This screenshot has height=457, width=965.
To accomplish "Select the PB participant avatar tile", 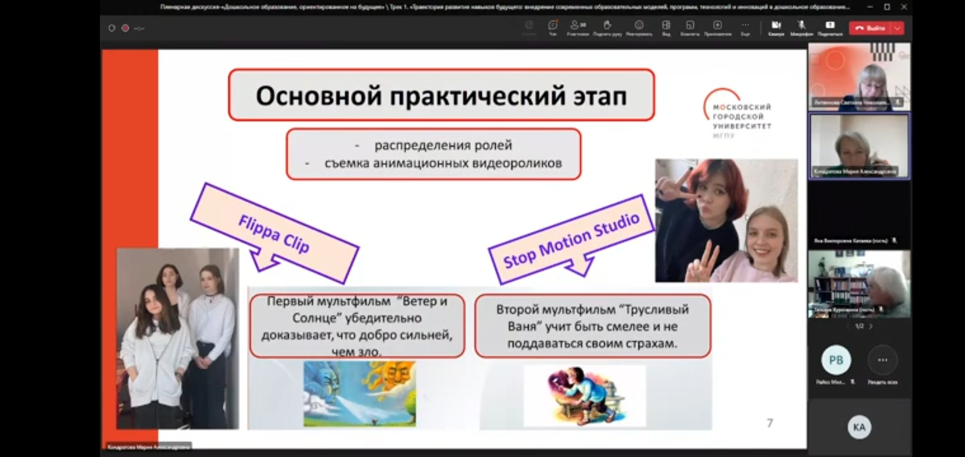I will click(x=836, y=360).
